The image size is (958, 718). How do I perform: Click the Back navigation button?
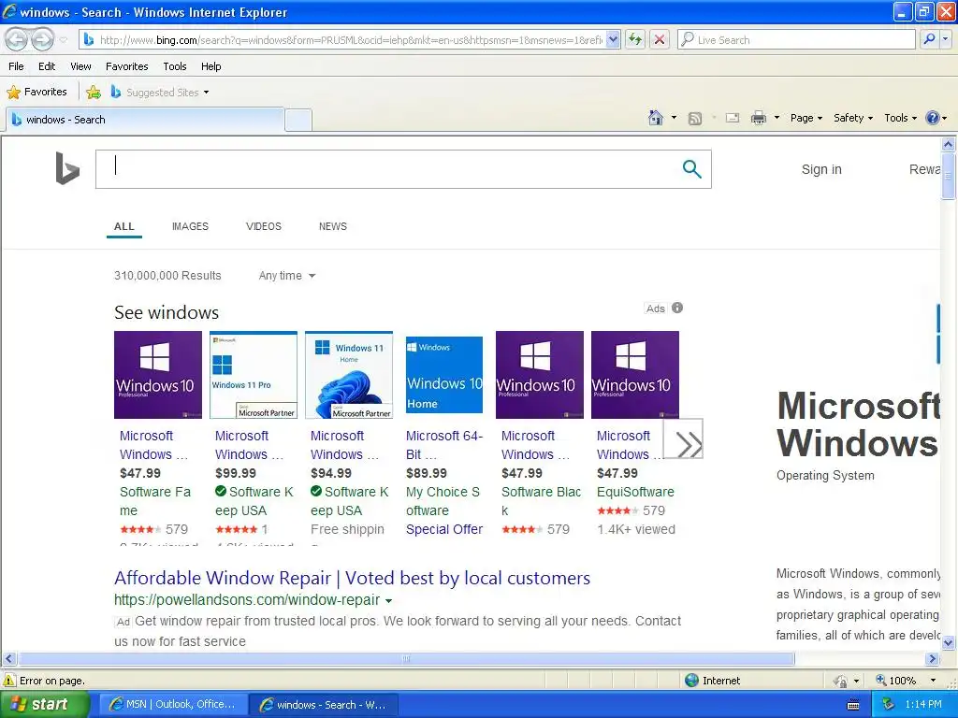17,39
